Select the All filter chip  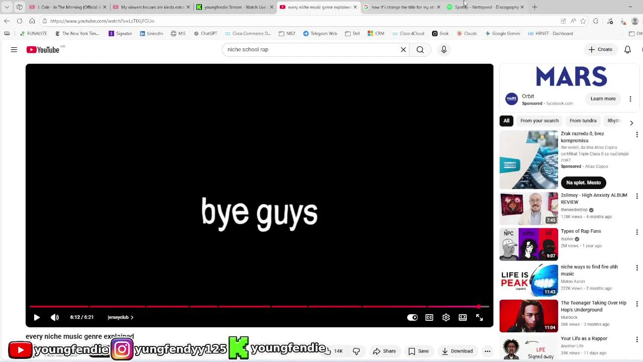[506, 121]
